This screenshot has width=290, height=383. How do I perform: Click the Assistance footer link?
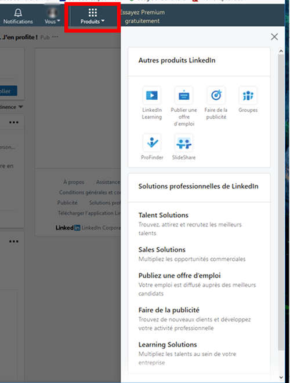[108, 182]
